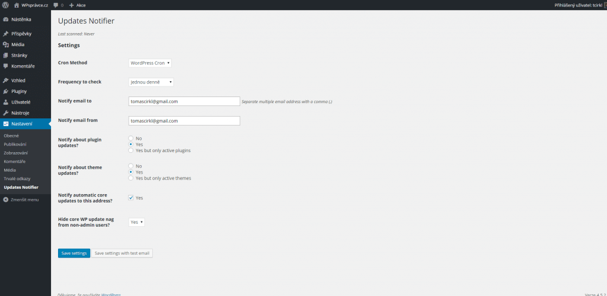Open the comments bubble icon in admin bar
Viewport: 607px width, 296px height.
point(56,5)
